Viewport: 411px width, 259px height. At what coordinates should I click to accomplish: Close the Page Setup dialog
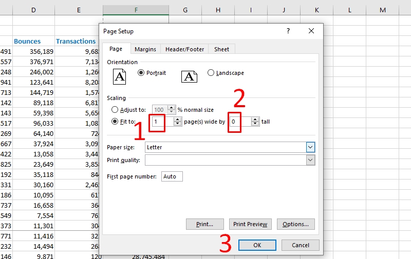point(311,31)
